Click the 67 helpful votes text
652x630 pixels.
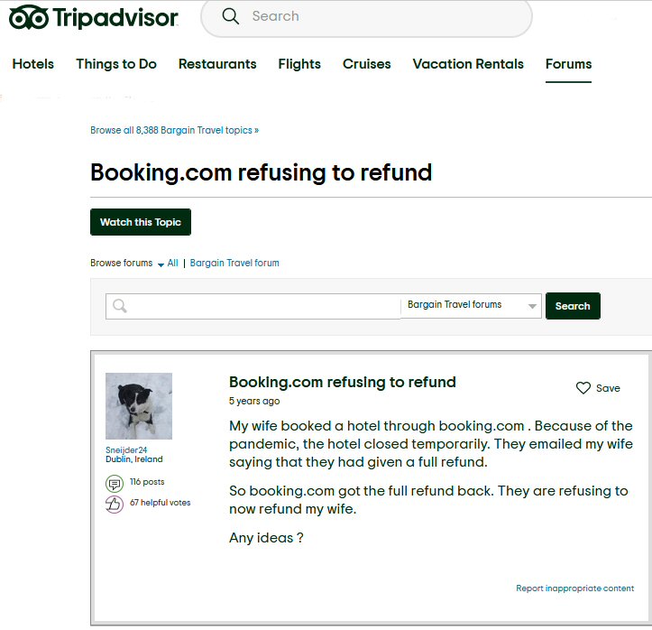(x=161, y=502)
